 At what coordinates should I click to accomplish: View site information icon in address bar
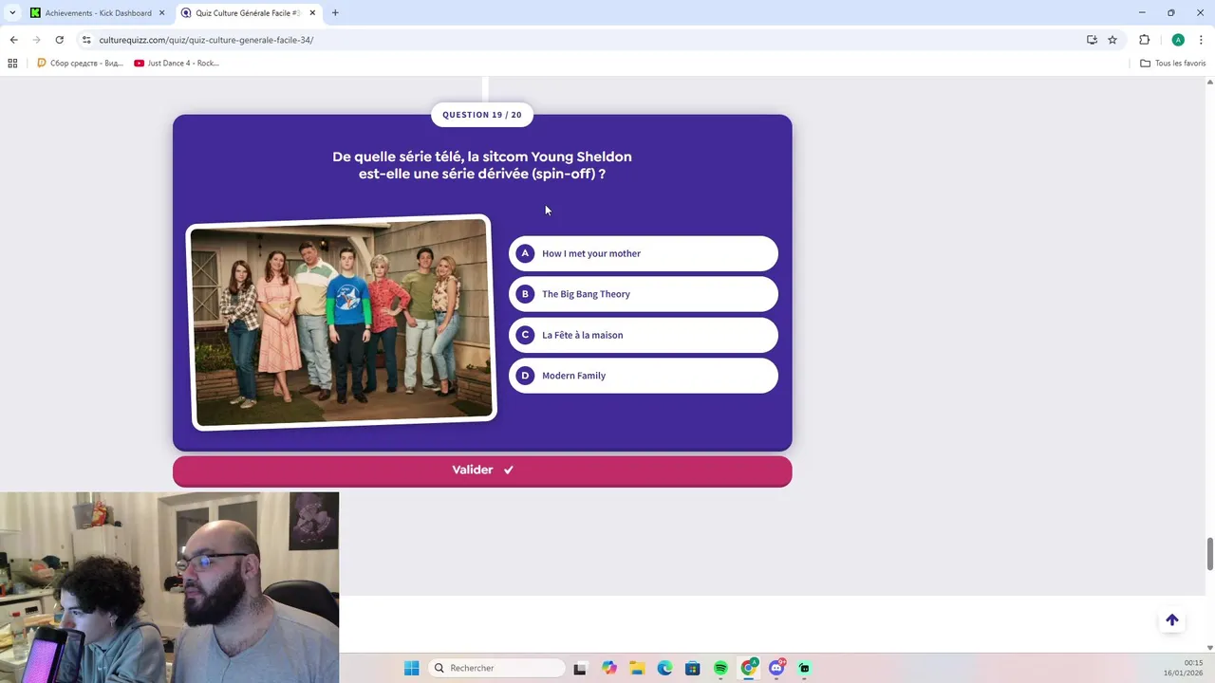86,40
